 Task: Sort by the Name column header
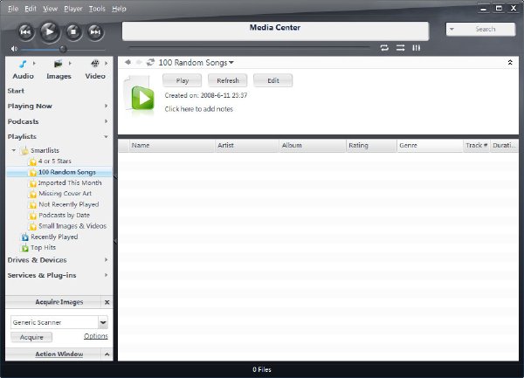click(x=172, y=146)
